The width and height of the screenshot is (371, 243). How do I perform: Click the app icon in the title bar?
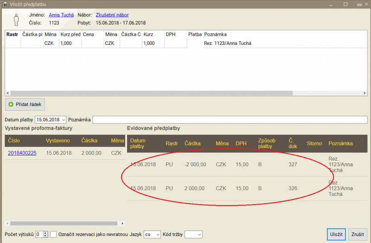click(x=5, y=4)
